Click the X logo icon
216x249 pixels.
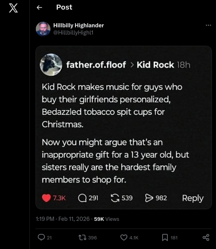point(13,8)
